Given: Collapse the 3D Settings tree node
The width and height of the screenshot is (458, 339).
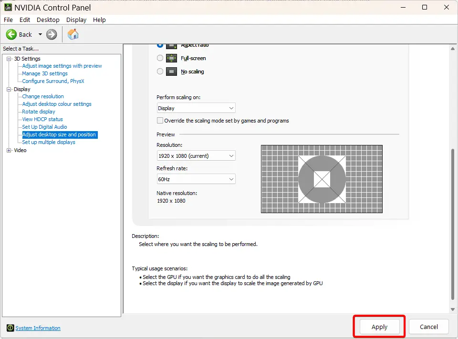Looking at the screenshot, I should (x=9, y=59).
